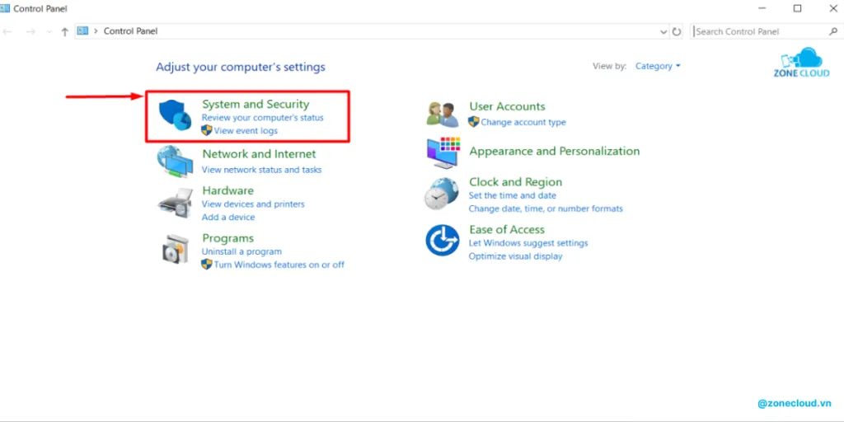
Task: Click the Clock and Region globe clock icon
Action: pyautogui.click(x=442, y=194)
